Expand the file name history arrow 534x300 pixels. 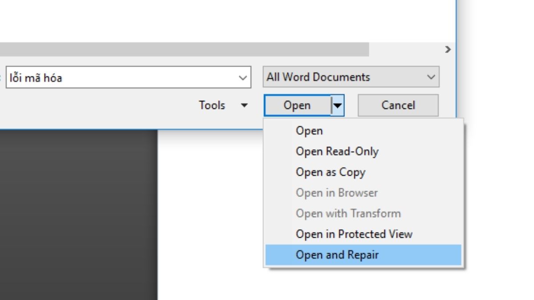click(243, 78)
